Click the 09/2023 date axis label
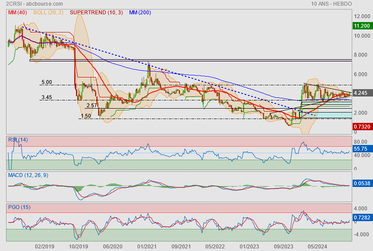Viewport: 373px width, 251px height. coord(283,247)
